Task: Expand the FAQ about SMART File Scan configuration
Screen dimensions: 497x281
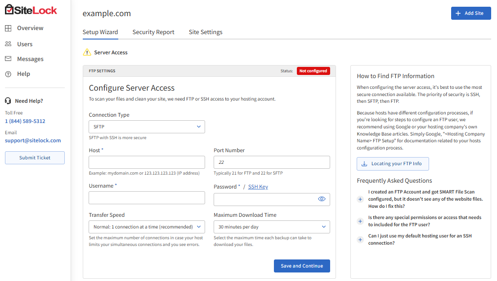Action: pyautogui.click(x=360, y=199)
